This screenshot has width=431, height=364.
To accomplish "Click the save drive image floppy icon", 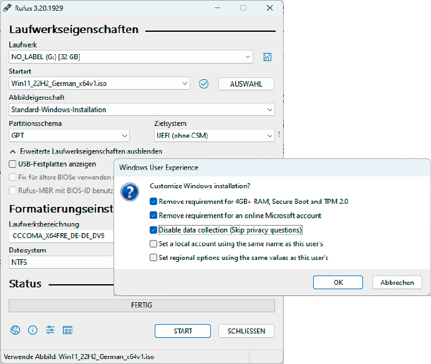I will [x=267, y=57].
